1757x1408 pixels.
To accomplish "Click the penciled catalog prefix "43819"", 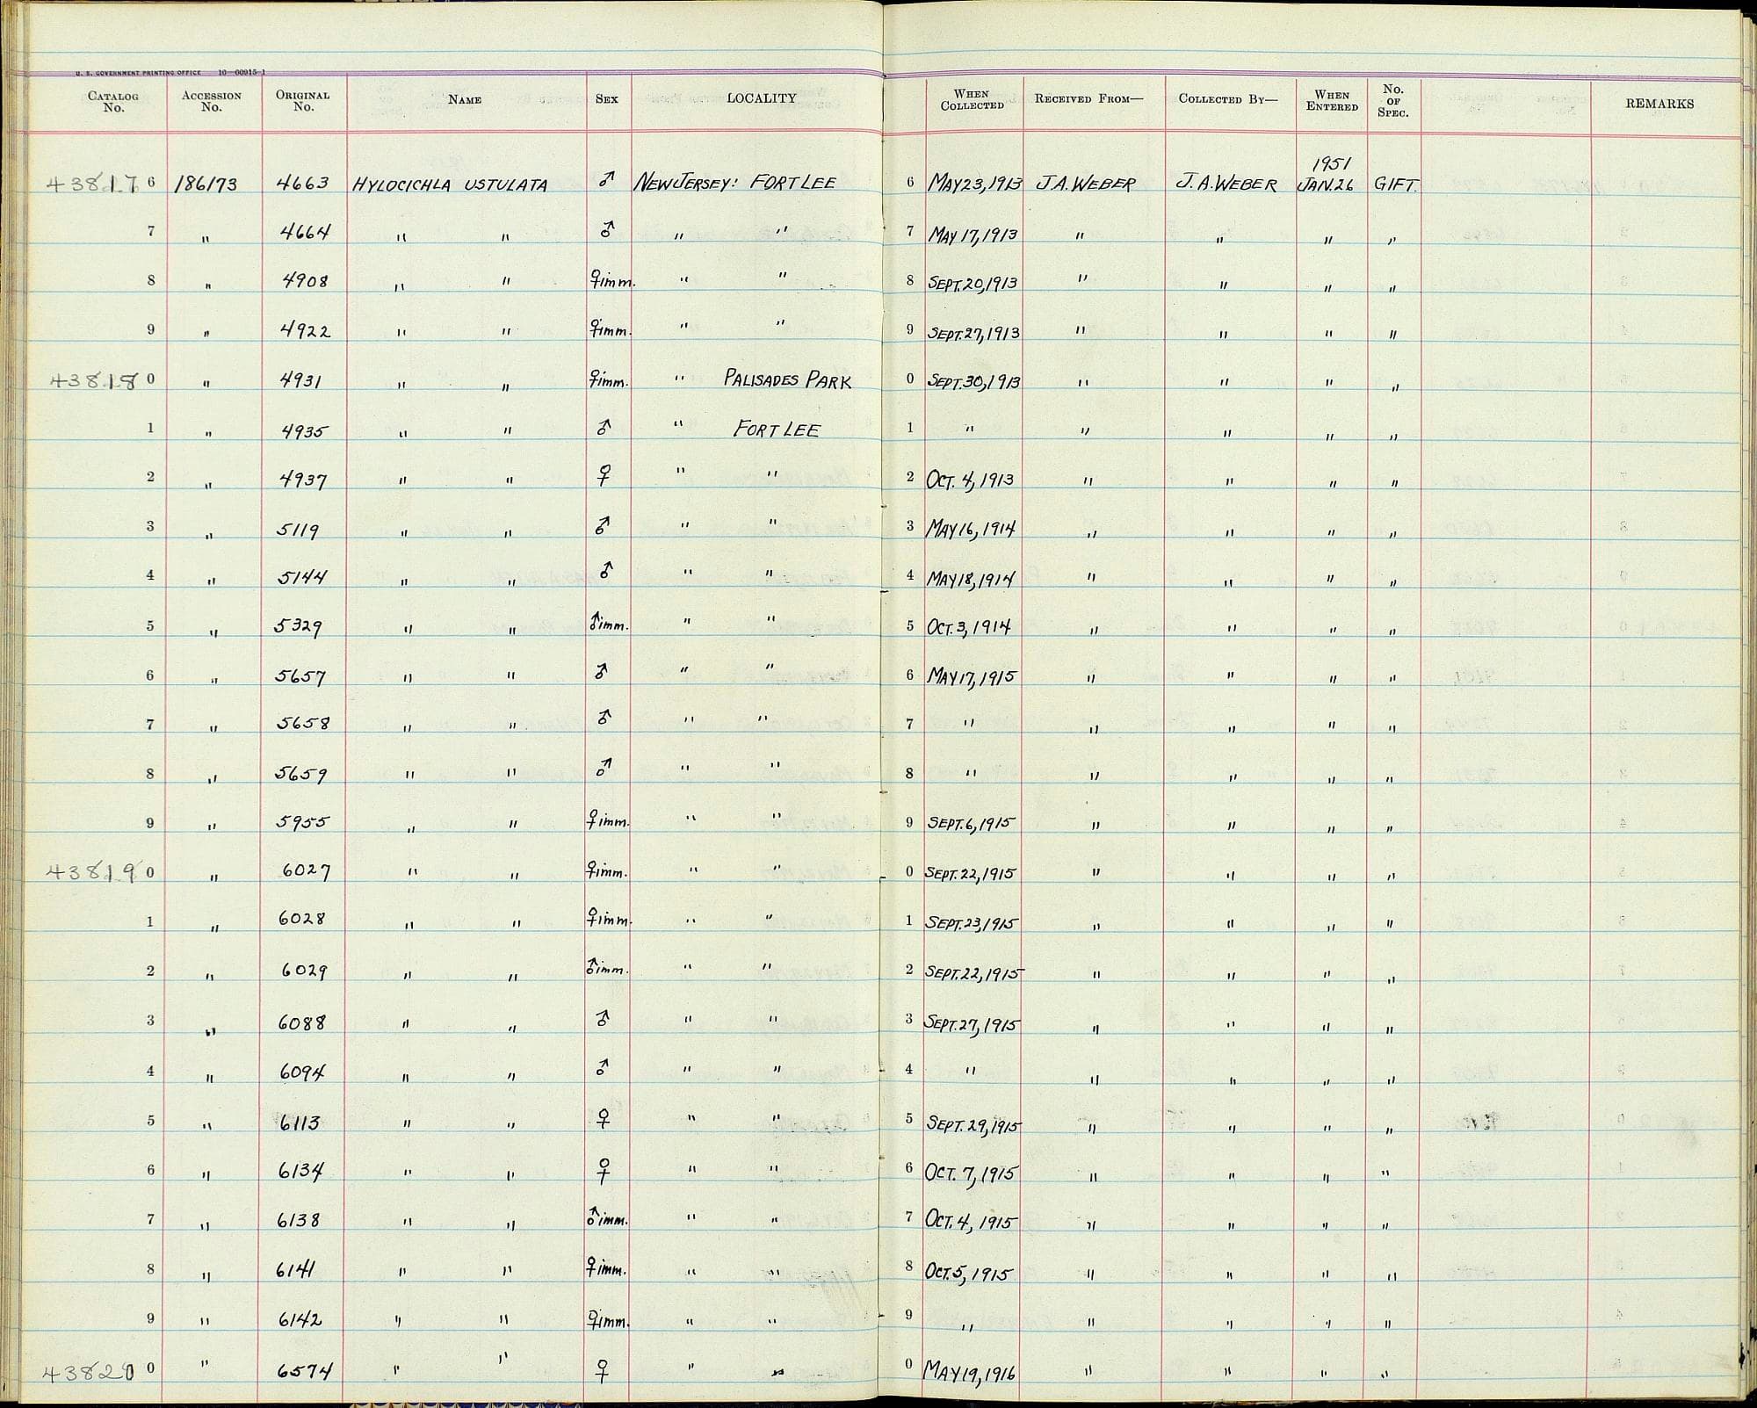I will coord(93,872).
